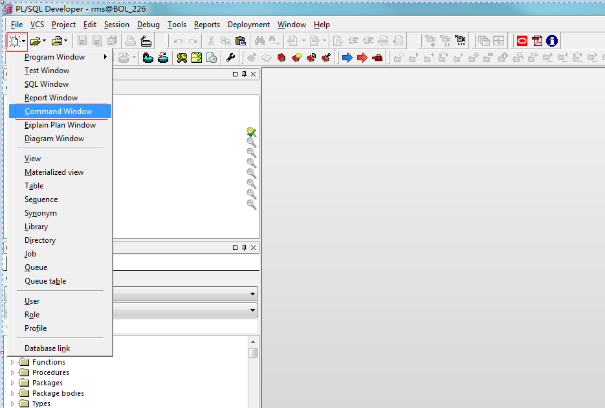Open the Reports menu
The image size is (605, 408).
point(207,25)
